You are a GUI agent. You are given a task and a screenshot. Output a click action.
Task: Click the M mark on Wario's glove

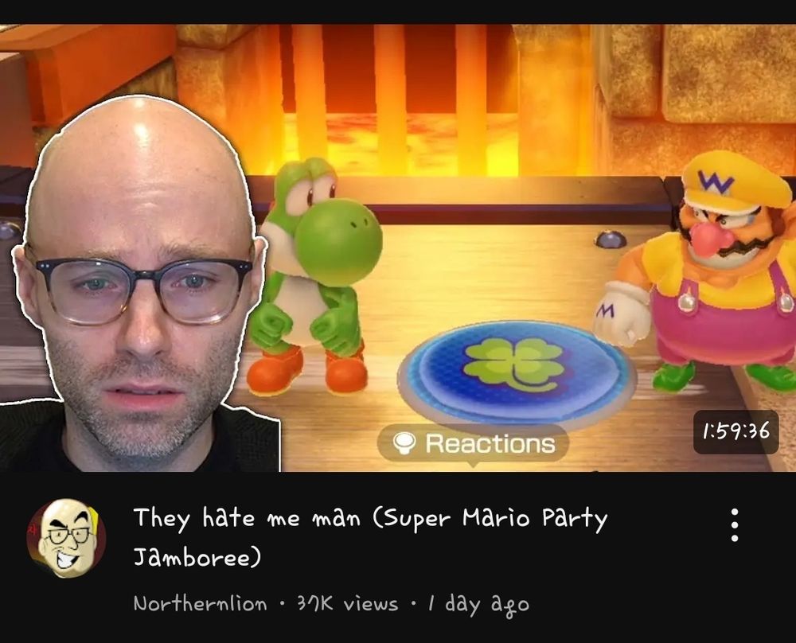point(605,310)
